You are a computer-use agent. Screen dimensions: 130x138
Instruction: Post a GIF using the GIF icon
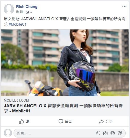(x=113, y=133)
